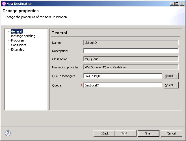Click Select button next to Queue field
The width and height of the screenshot is (186, 141).
[171, 85]
